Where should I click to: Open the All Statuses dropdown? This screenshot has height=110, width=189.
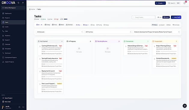pyautogui.click(x=60, y=32)
